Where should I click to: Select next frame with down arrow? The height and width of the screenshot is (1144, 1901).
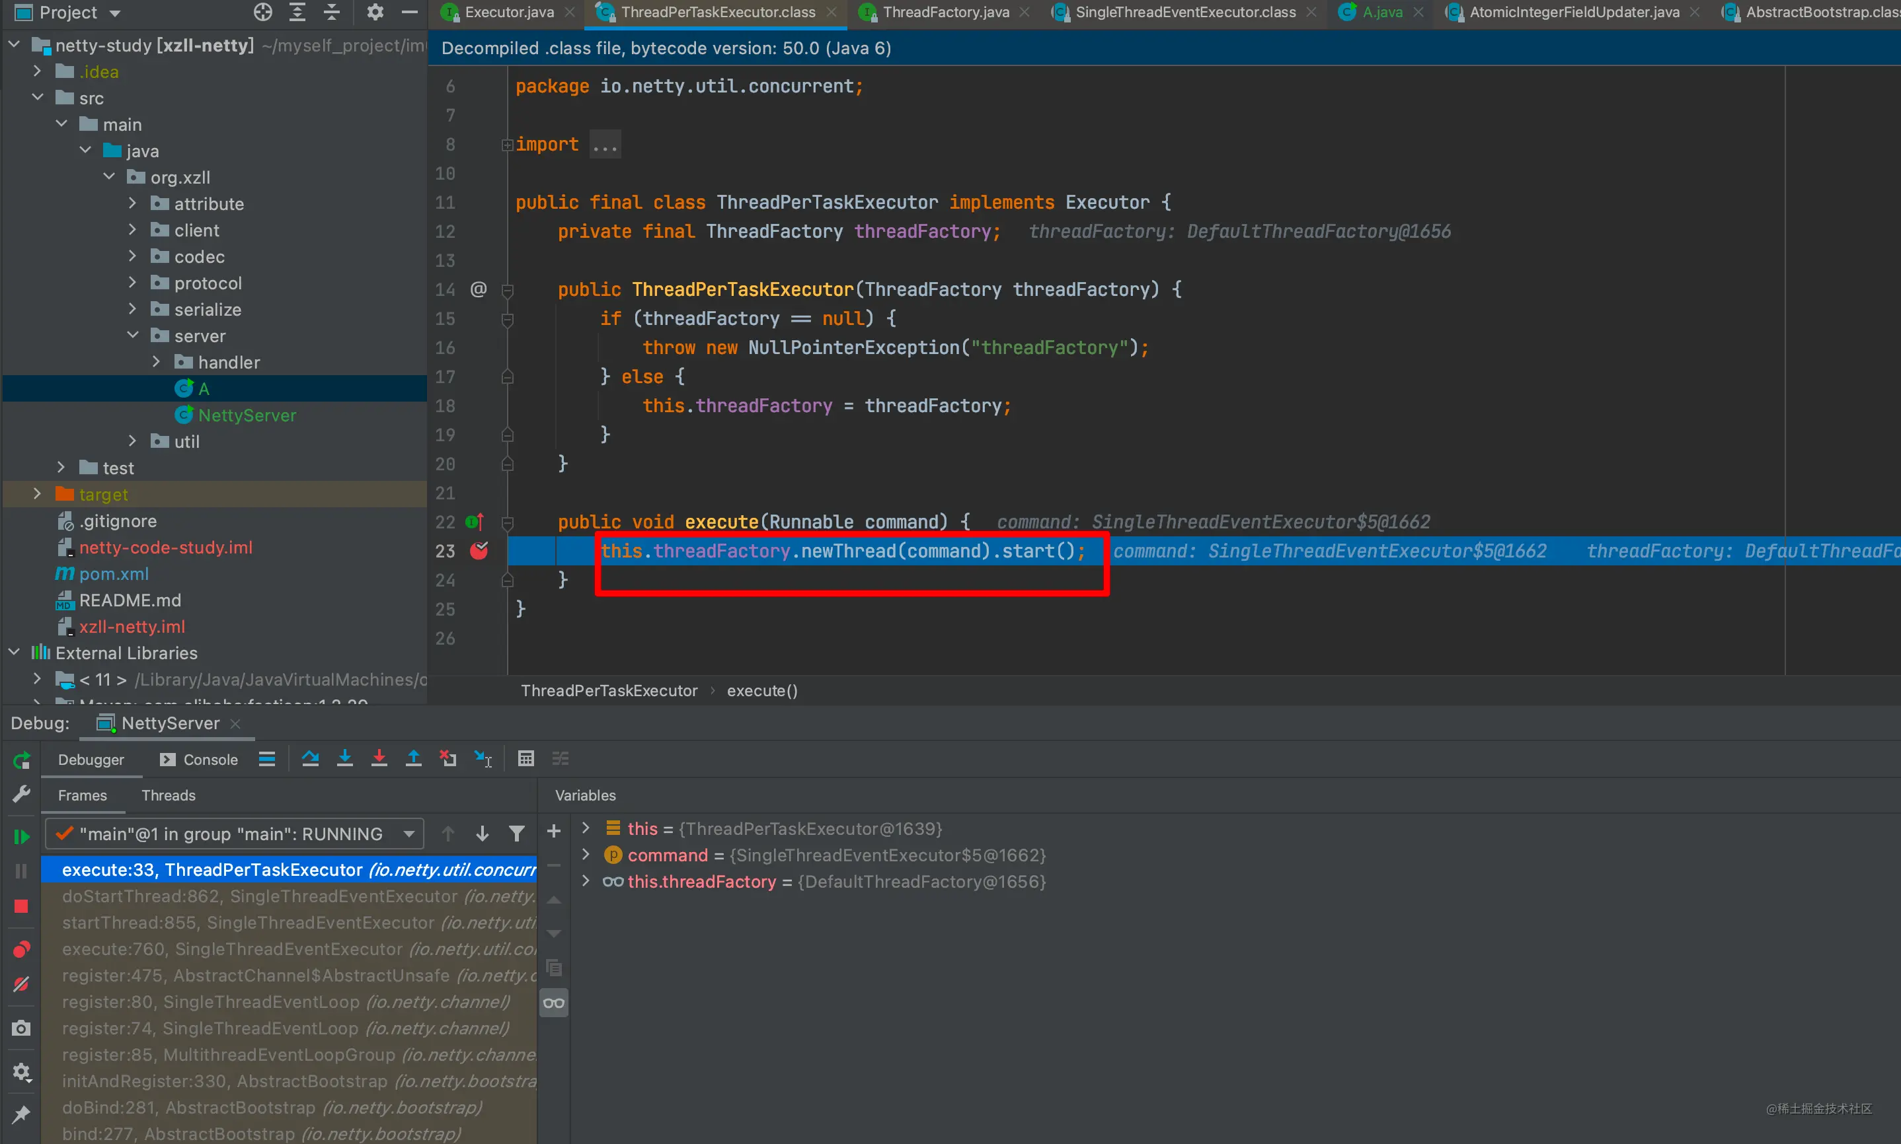pyautogui.click(x=482, y=834)
